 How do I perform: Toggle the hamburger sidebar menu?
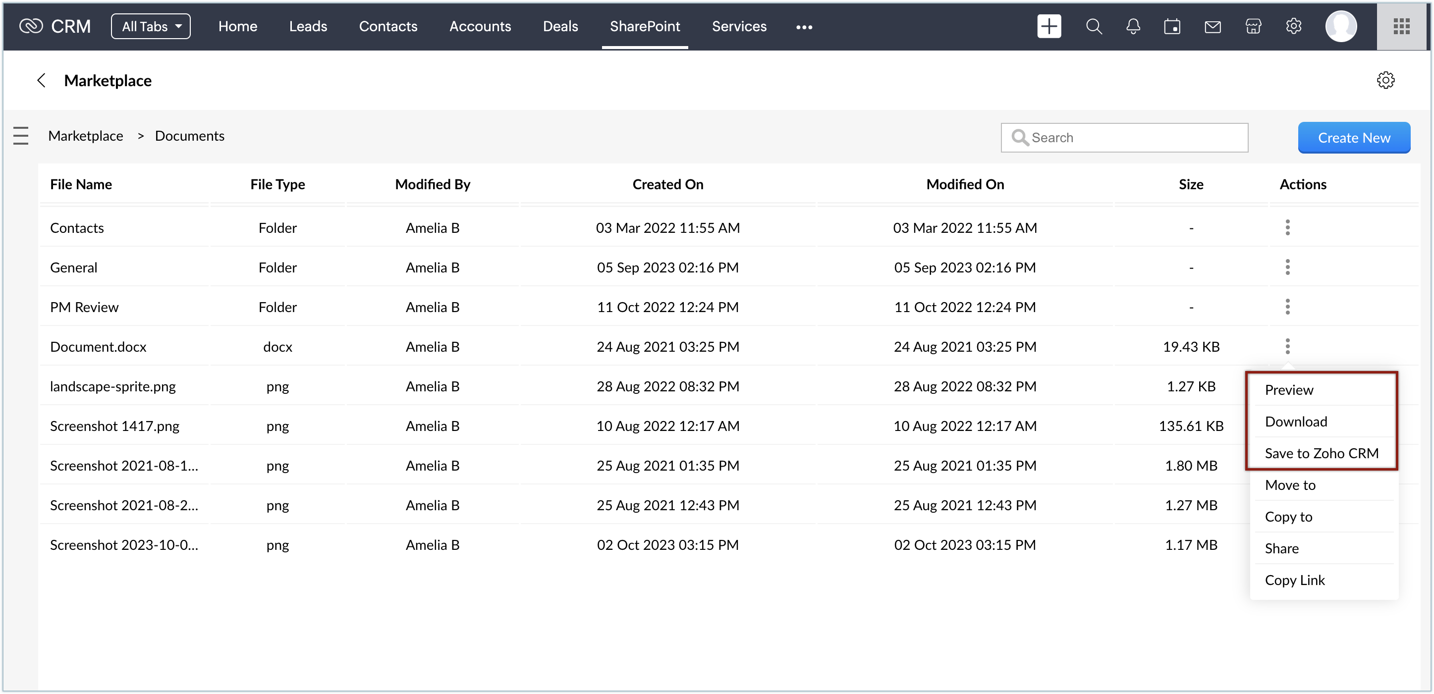[21, 136]
